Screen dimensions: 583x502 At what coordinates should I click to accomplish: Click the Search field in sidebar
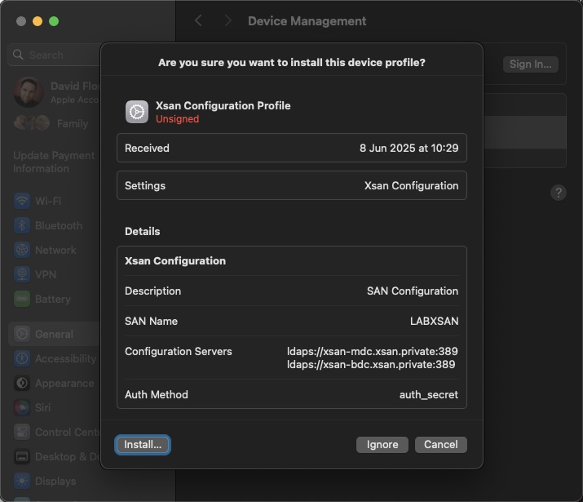(x=55, y=55)
